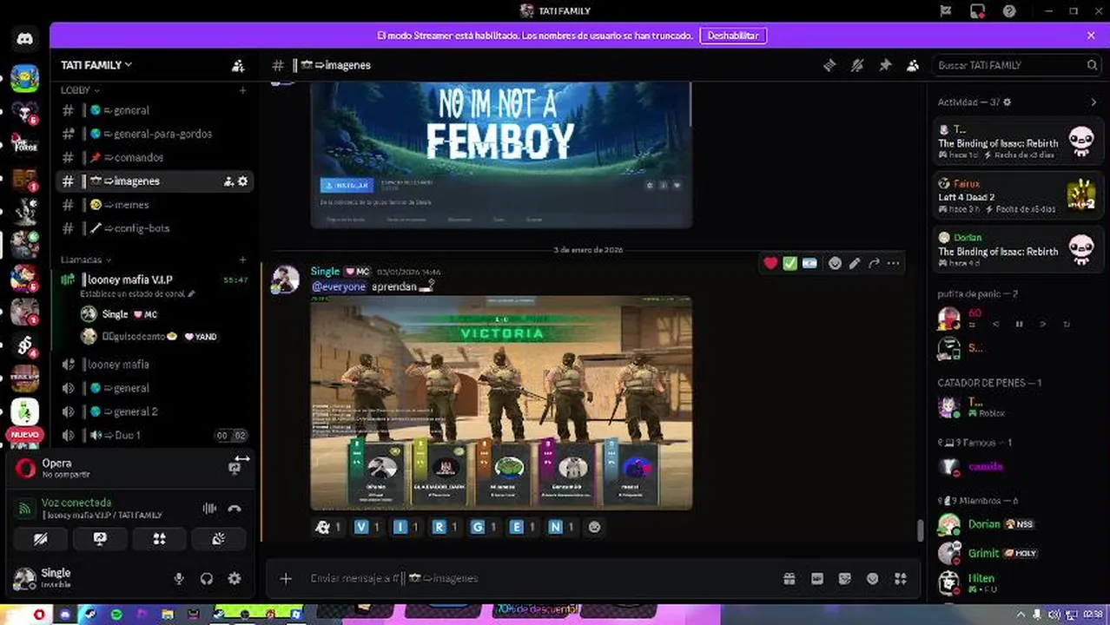1110x625 pixels.
Task: Open the general text channel in LOBBY
Action: pos(155,110)
